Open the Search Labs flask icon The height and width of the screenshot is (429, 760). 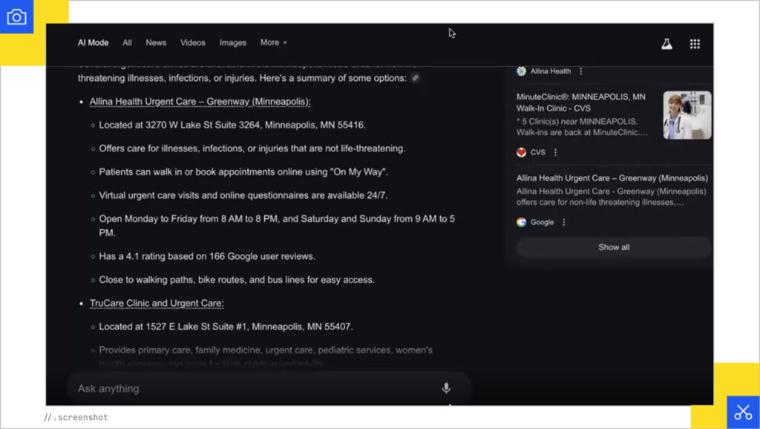pos(666,44)
